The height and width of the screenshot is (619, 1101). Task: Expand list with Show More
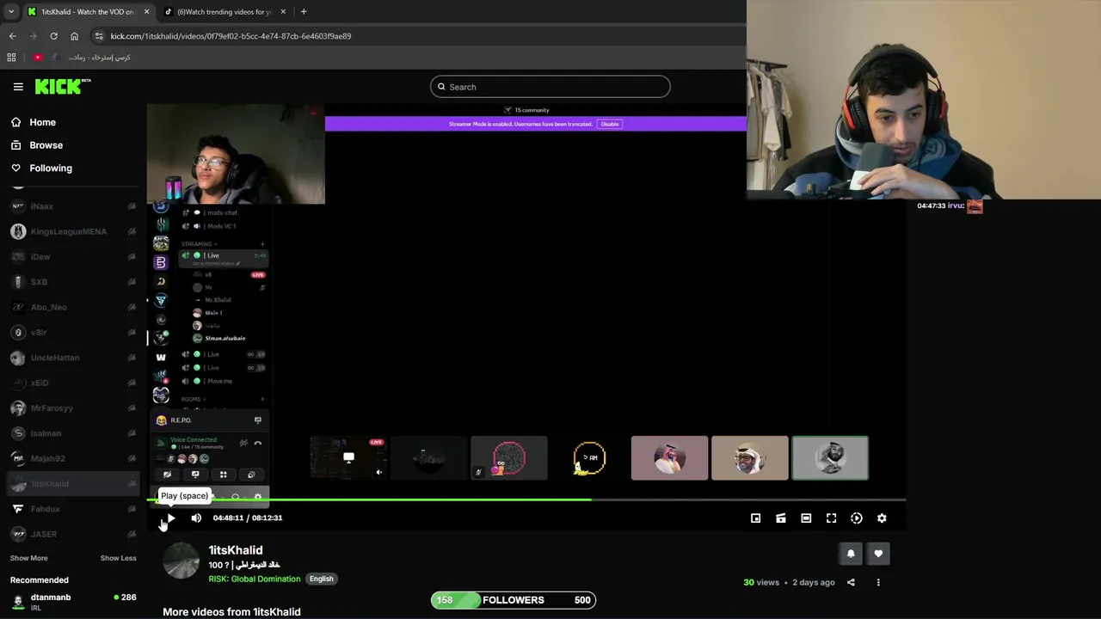[28, 558]
